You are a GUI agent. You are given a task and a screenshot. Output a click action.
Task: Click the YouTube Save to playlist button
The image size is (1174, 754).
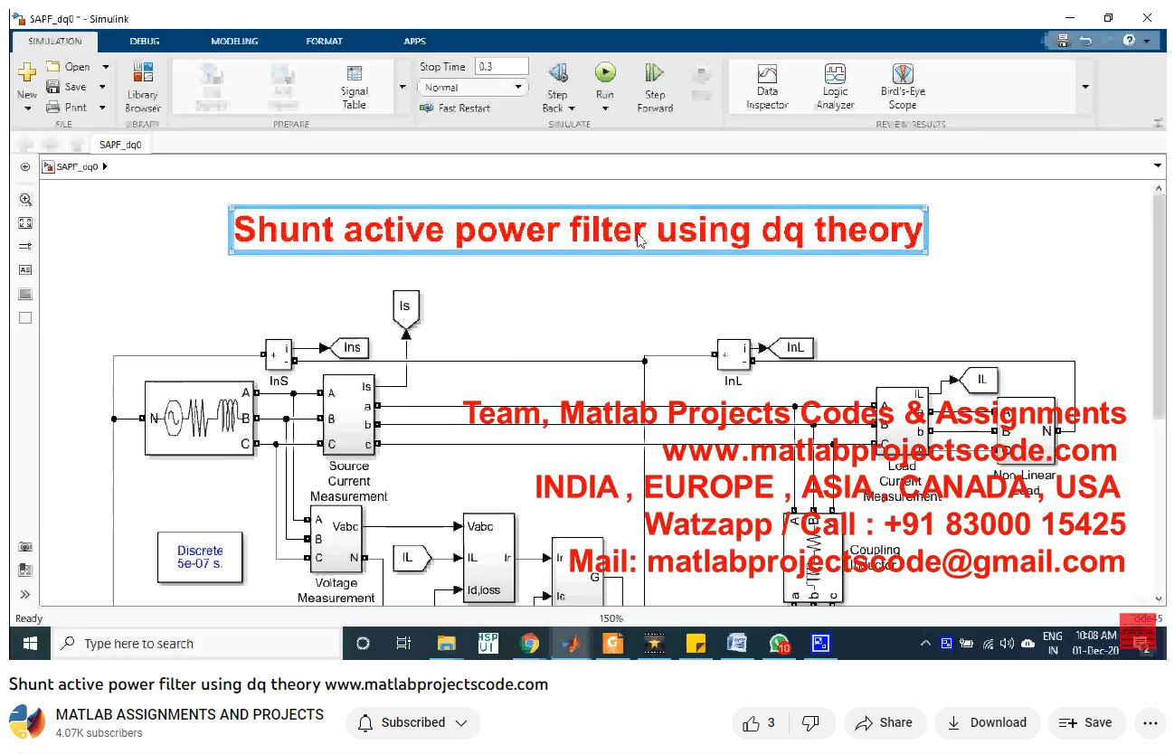click(x=1086, y=723)
